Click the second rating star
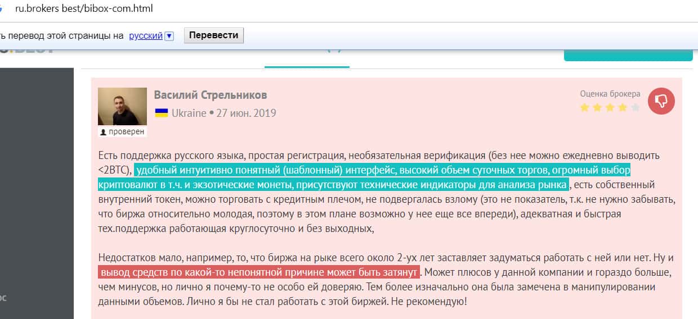This screenshot has height=319, width=698. (598, 107)
